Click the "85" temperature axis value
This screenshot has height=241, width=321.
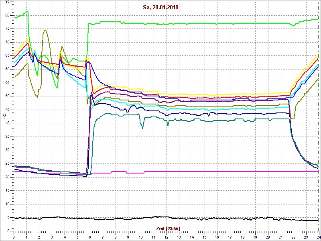pyautogui.click(x=7, y=2)
